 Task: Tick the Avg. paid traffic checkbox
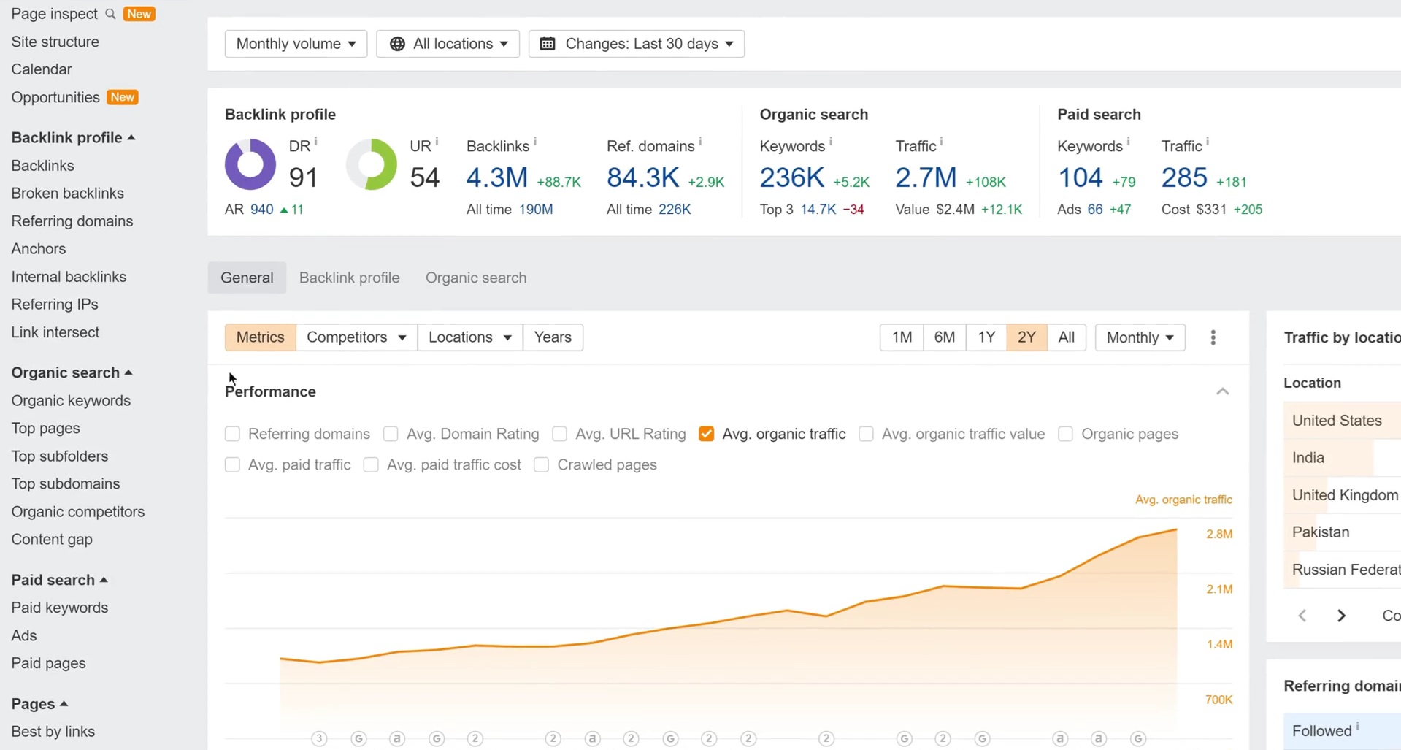click(x=232, y=464)
